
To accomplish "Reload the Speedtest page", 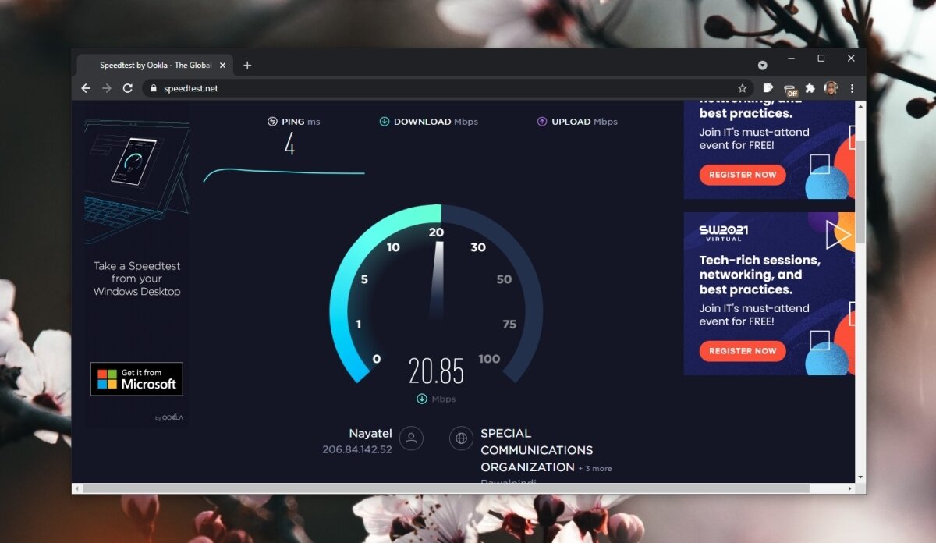I will point(127,88).
